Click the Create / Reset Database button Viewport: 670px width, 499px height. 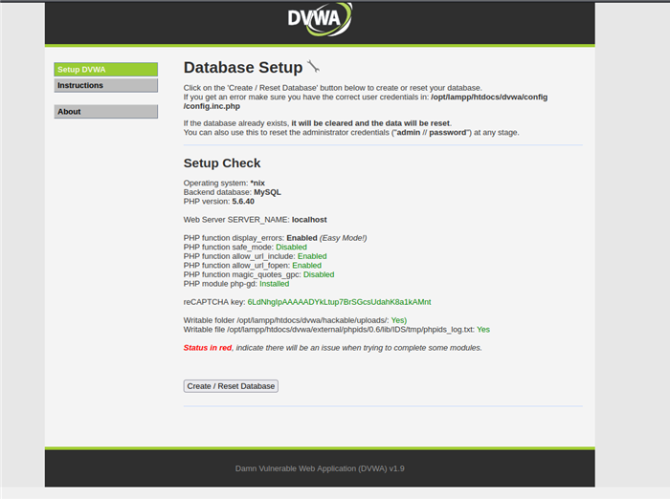231,386
